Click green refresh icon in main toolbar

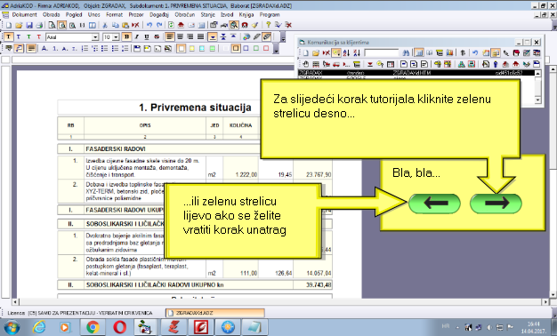pos(171,25)
